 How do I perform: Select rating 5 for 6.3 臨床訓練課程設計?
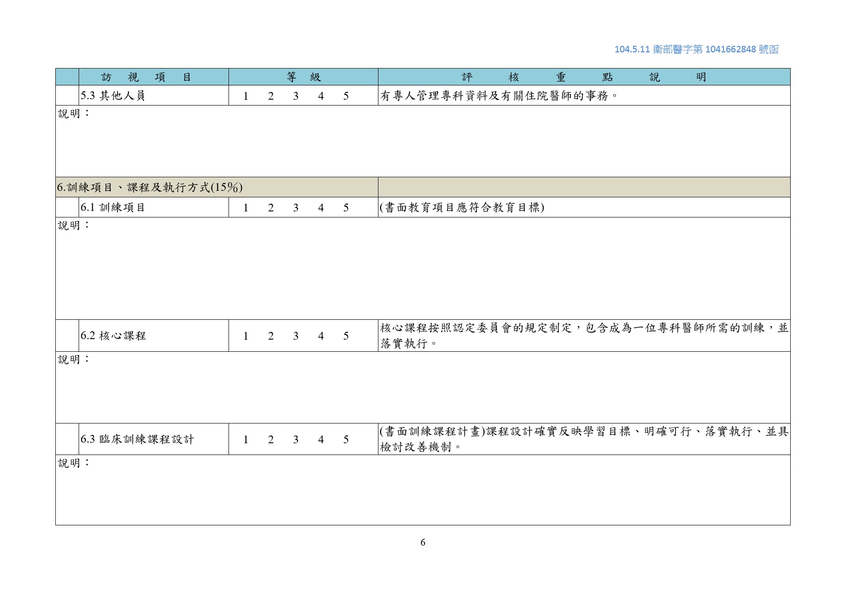point(346,439)
